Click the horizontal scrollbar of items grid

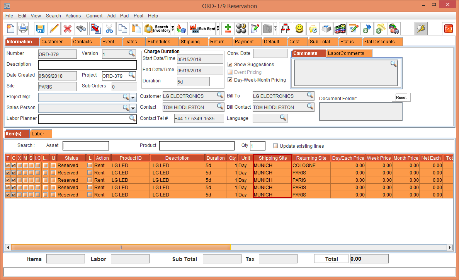[121, 248]
